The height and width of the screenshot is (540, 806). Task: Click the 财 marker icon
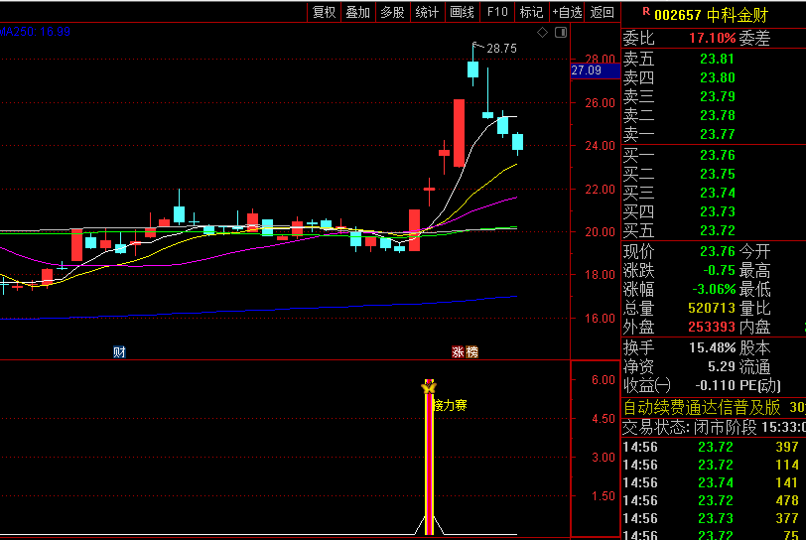[x=119, y=351]
